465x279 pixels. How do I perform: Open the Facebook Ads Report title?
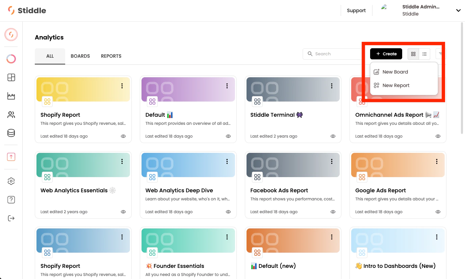point(279,191)
